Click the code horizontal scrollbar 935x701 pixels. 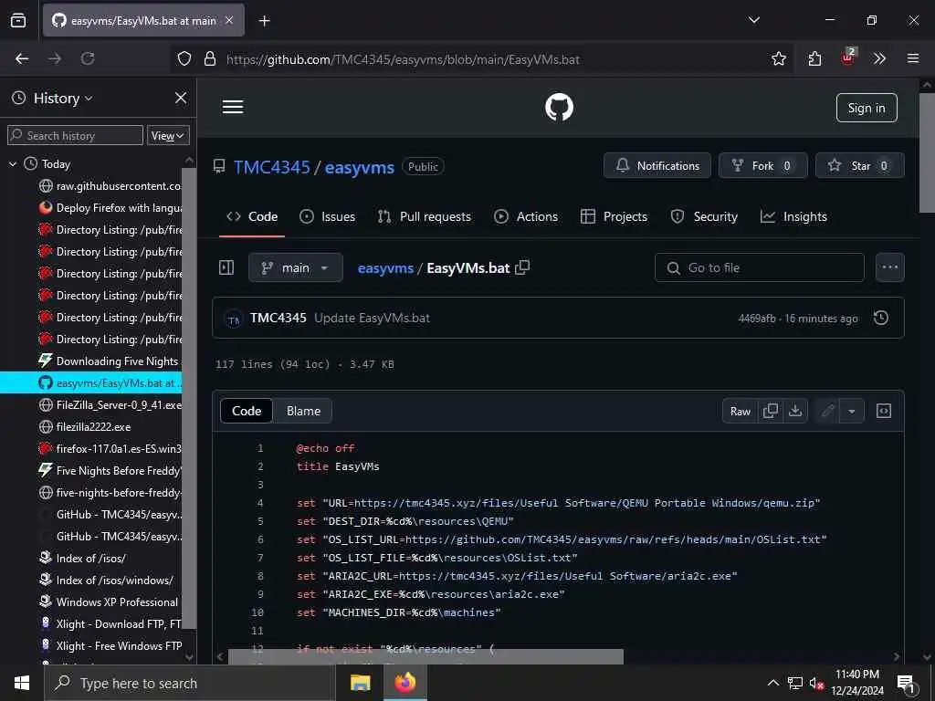[x=425, y=656]
